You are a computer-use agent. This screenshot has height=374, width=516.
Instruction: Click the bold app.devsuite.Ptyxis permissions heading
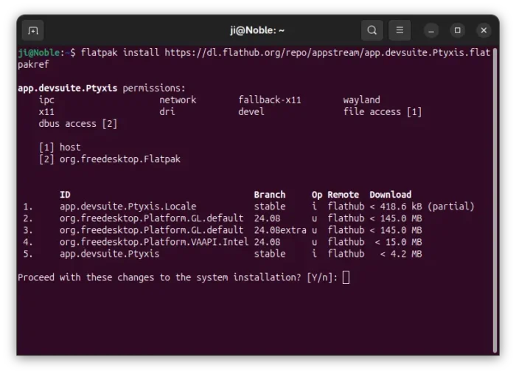(68, 89)
